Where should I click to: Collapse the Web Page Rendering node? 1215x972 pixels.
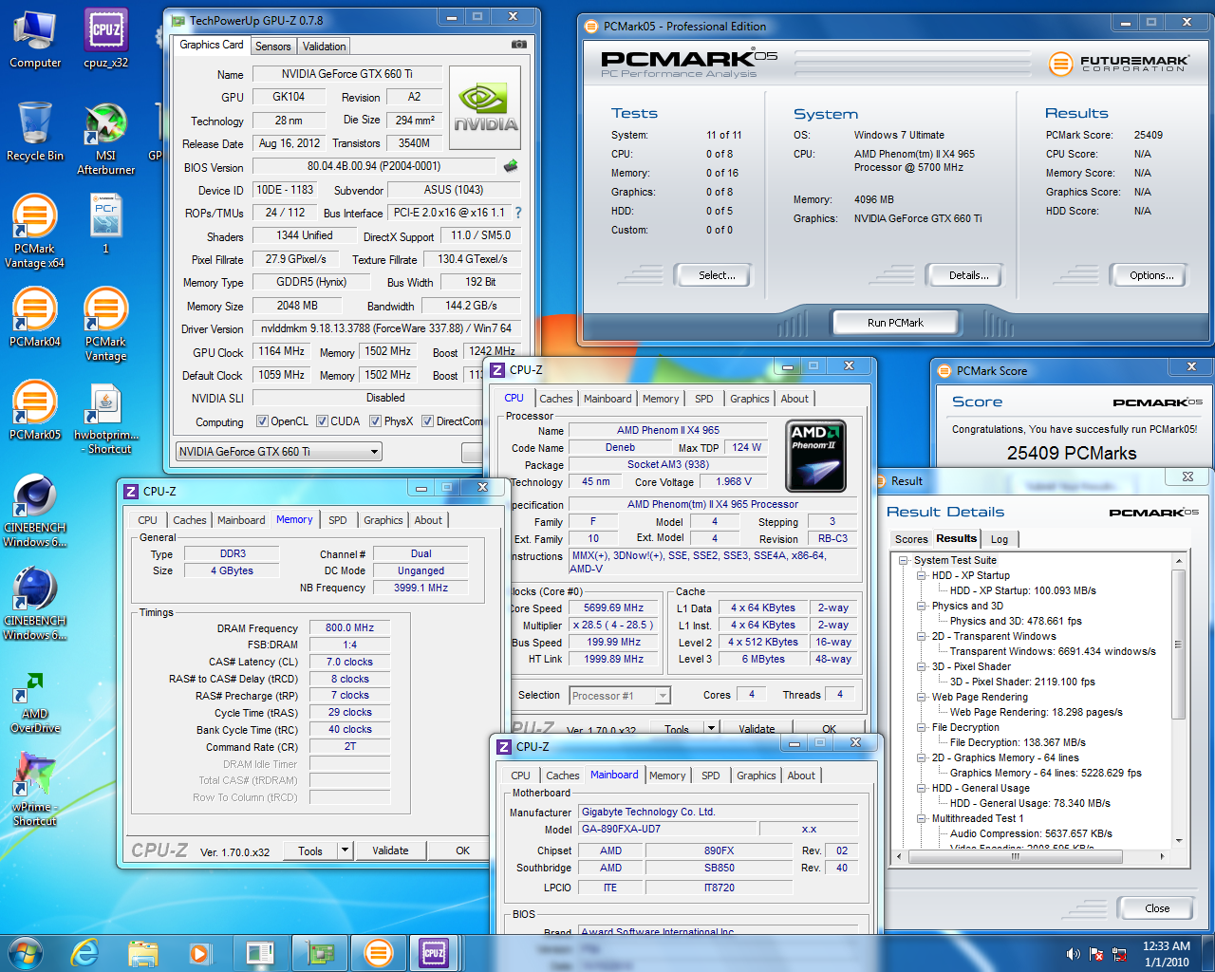coord(921,697)
